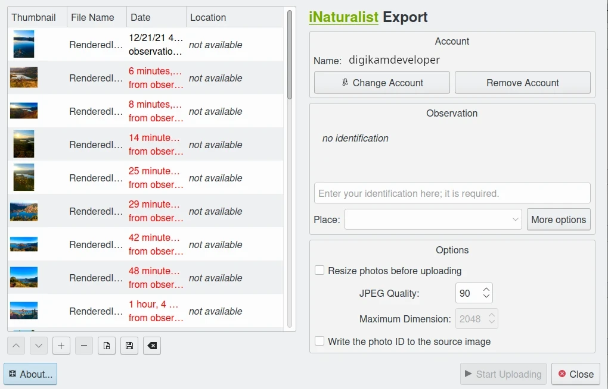Check Write the photo ID to source image
This screenshot has height=389, width=608.
(320, 341)
